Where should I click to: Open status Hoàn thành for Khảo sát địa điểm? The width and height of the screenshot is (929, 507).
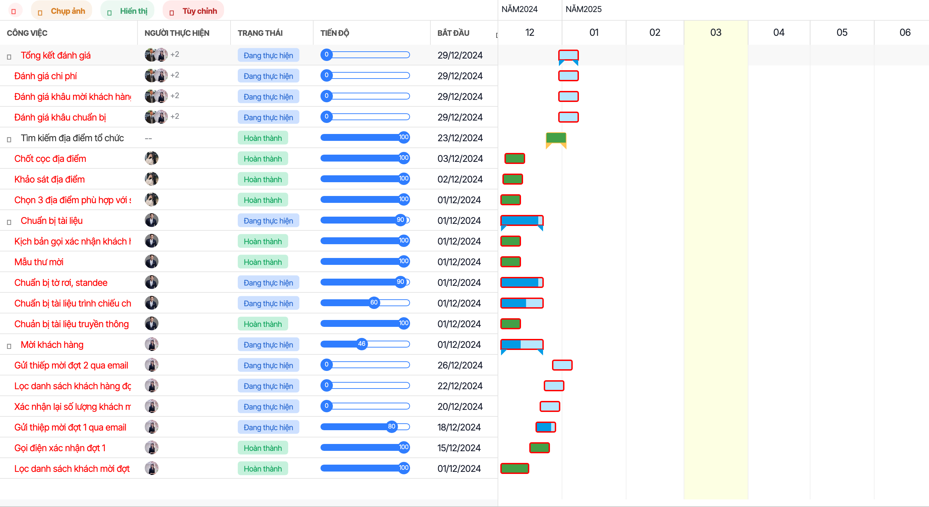click(x=263, y=179)
